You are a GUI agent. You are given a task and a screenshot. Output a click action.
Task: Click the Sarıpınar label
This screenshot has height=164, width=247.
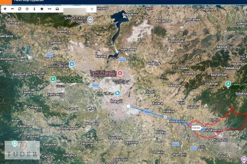(87, 143)
